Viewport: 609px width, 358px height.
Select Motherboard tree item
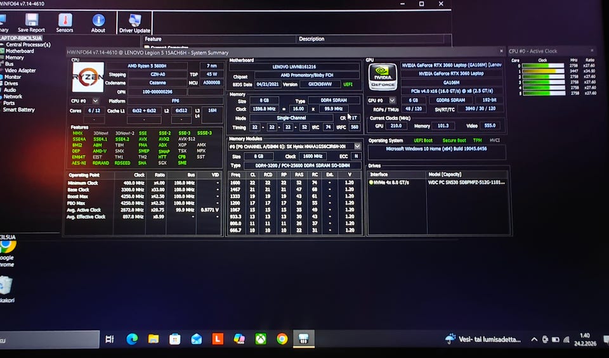click(x=20, y=51)
